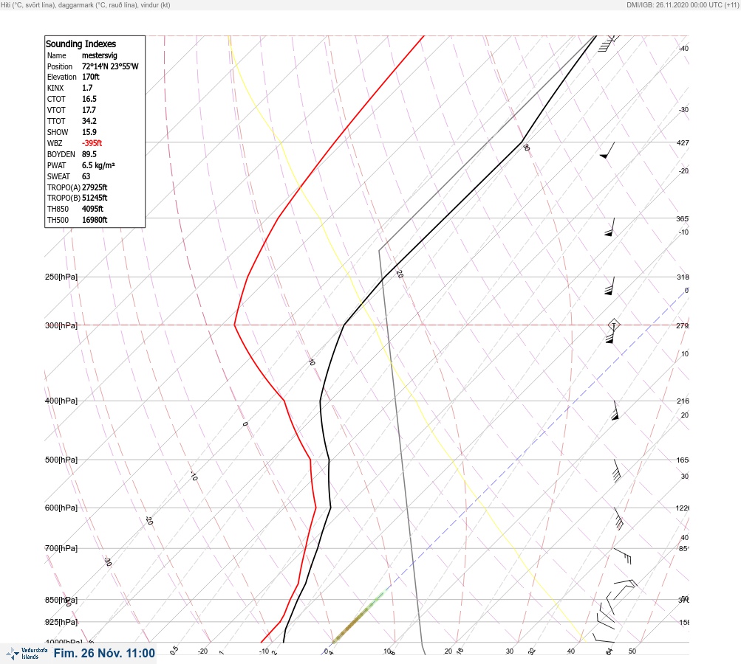Click the 'Fim. 26 Nóv. 11:00' timestamp
Viewport: 741px width, 664px height.
pyautogui.click(x=104, y=653)
